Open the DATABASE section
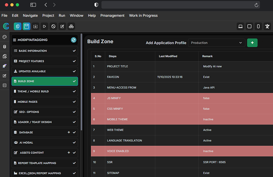Image resolution: width=273 pixels, height=177 pixels. click(x=45, y=132)
